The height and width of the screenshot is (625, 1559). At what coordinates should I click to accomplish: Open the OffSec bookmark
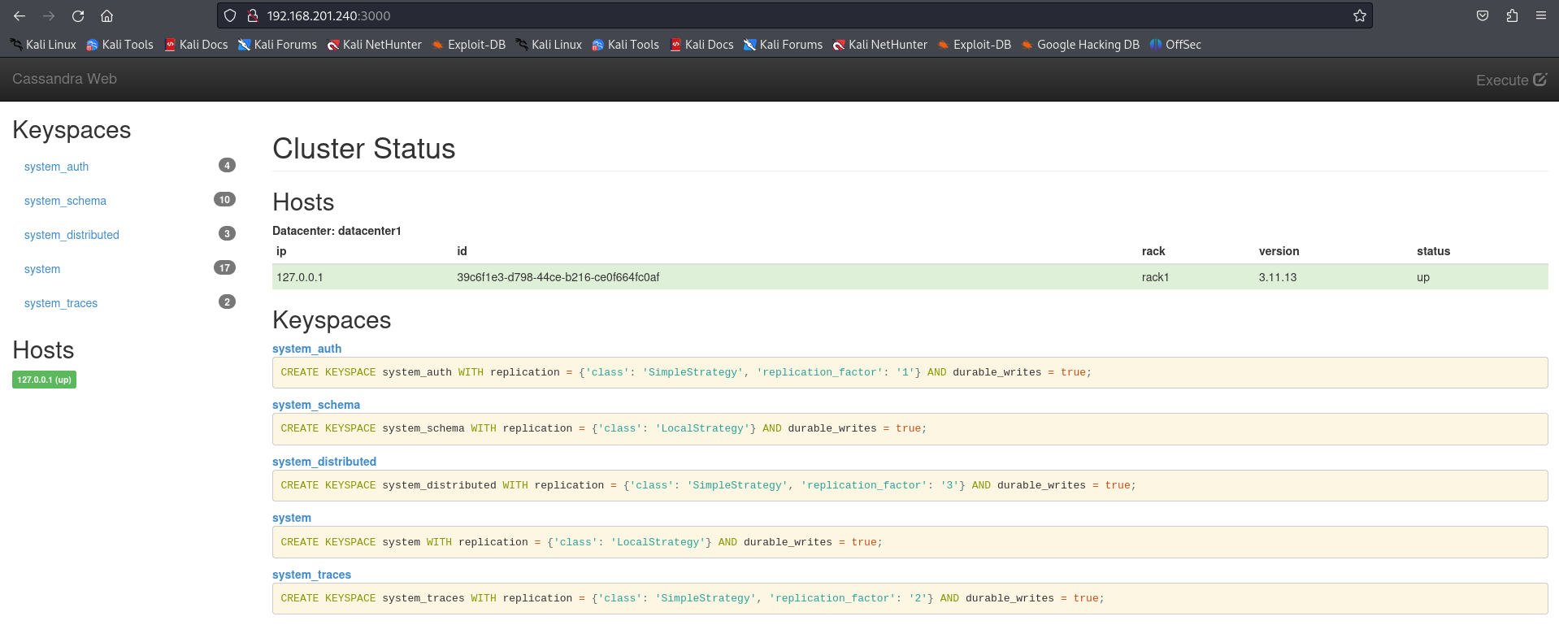click(x=1175, y=45)
